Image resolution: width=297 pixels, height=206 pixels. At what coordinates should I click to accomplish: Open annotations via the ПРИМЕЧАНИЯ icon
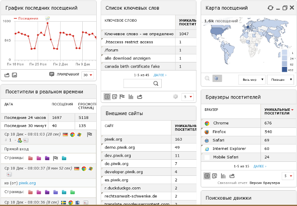(x=52, y=74)
